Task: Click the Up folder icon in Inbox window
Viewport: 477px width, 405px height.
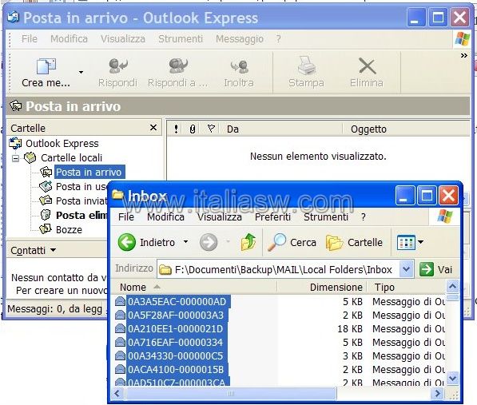Action: point(248,242)
